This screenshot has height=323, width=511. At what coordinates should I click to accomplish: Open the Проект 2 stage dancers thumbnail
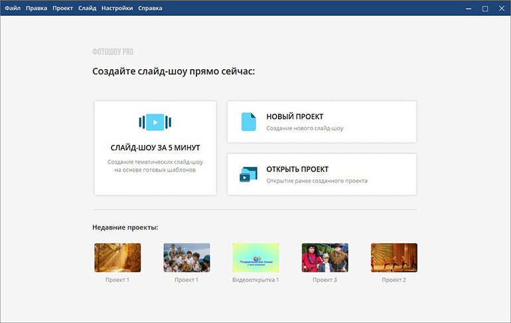point(394,257)
